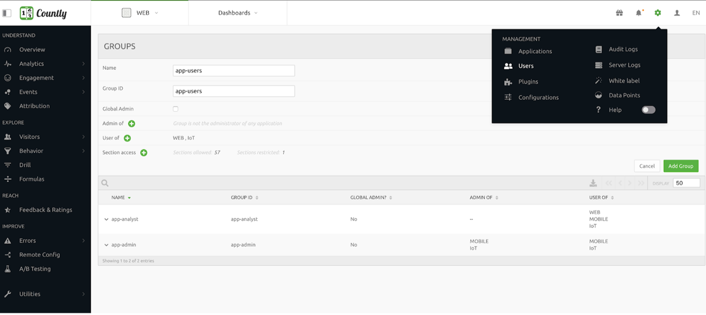The height and width of the screenshot is (315, 706).
Task: Expand the Utilities sidebar section
Action: pyautogui.click(x=45, y=294)
